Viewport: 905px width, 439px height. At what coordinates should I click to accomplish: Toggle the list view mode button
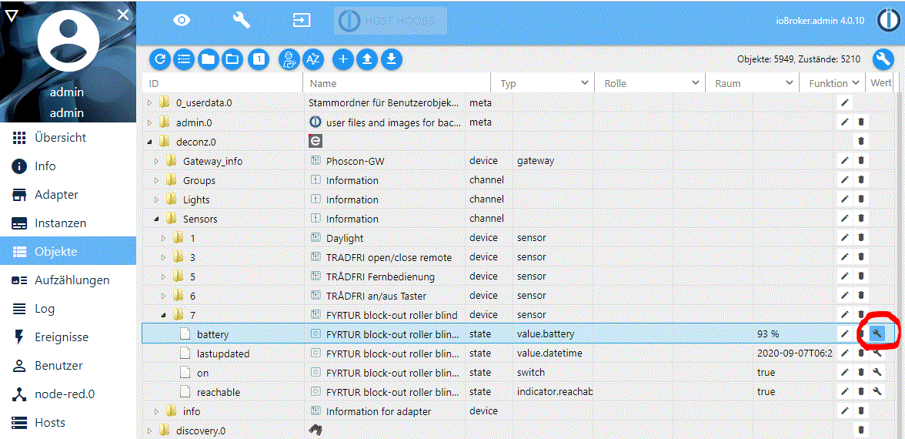[x=184, y=59]
